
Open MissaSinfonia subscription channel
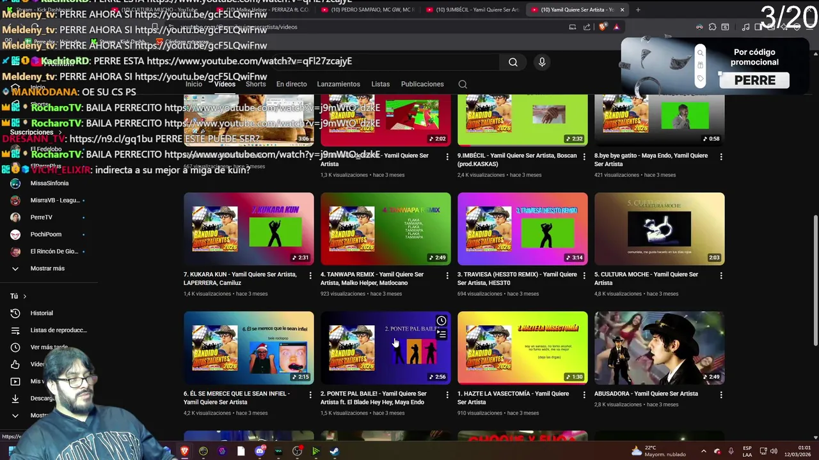point(49,183)
